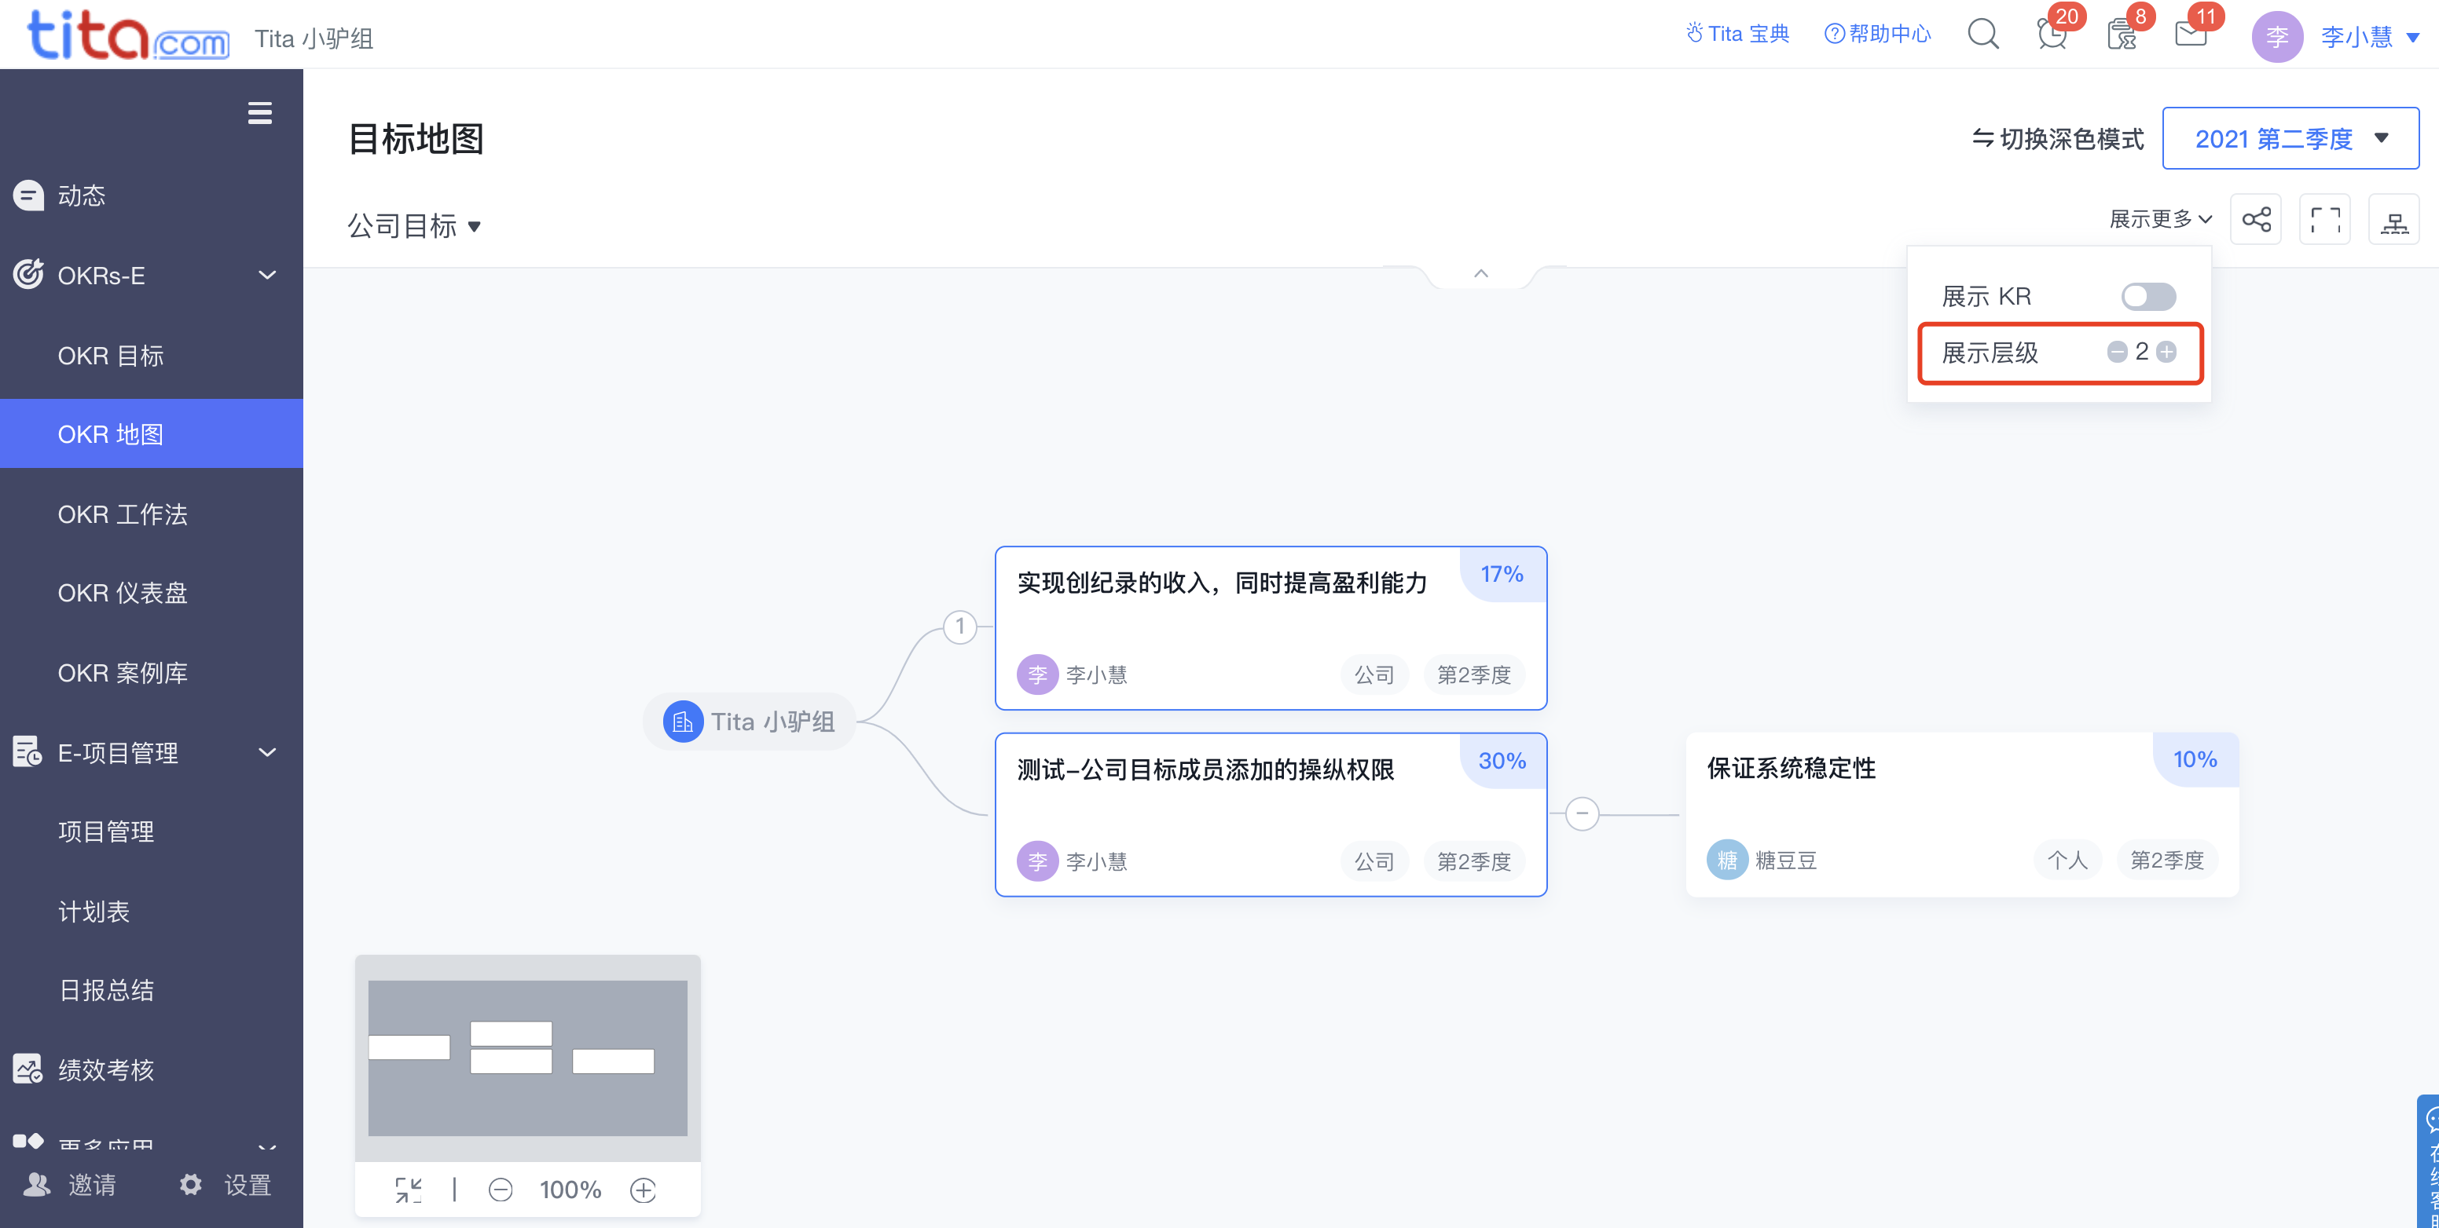
Task: Click the OKRs-E target icon
Action: pos(28,274)
